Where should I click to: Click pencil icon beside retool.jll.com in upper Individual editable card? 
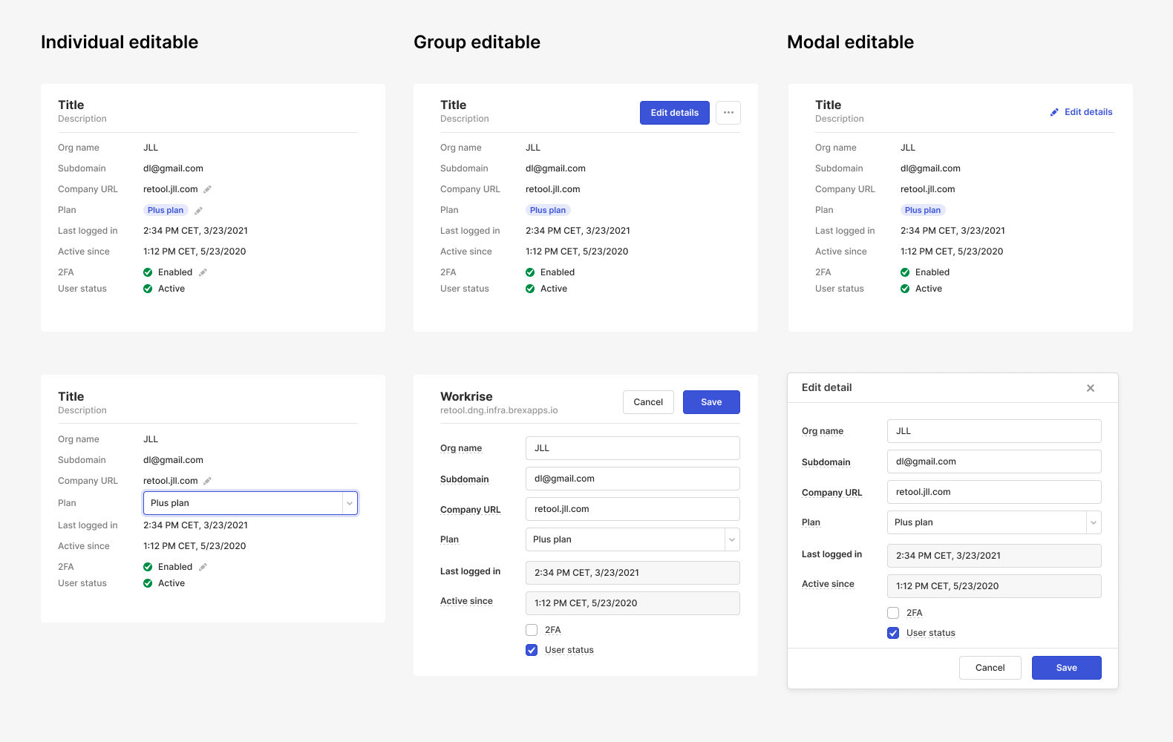click(x=208, y=189)
